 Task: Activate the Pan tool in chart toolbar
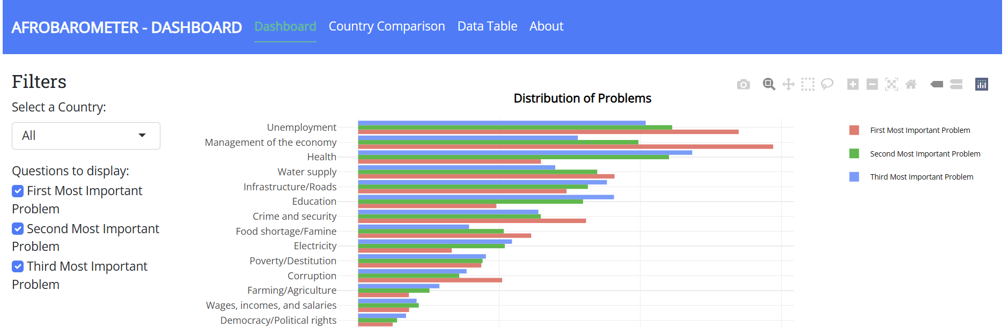[x=788, y=84]
